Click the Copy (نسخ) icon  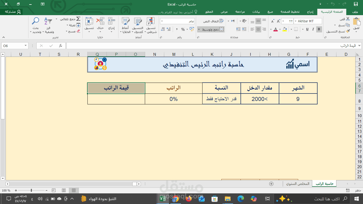(x=348, y=25)
